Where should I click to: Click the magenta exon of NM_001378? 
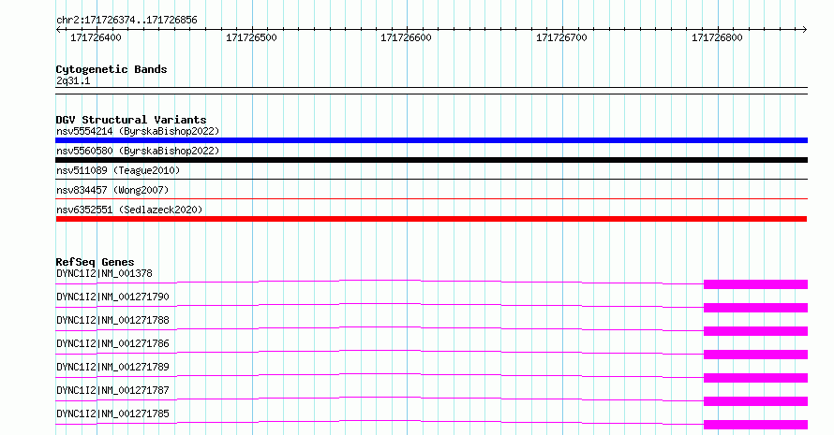click(756, 284)
